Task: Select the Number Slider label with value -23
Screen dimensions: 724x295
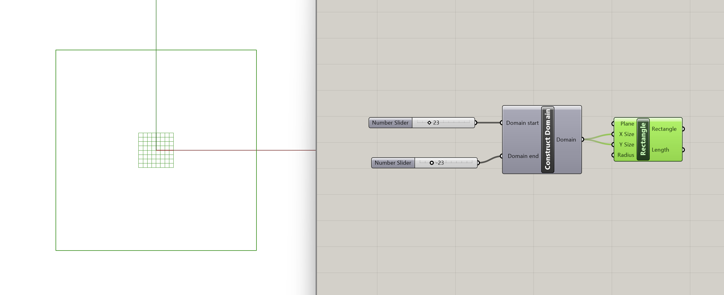Action: pos(393,163)
